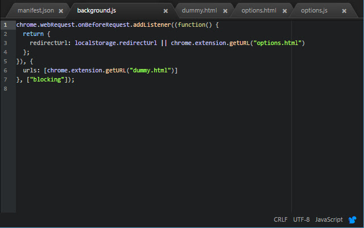Close the dummy.html tab
This screenshot has width=364, height=228.
[225, 11]
